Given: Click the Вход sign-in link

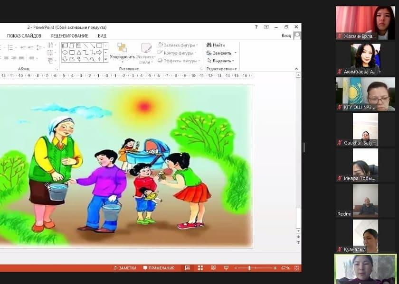Looking at the screenshot, I should click(x=286, y=36).
